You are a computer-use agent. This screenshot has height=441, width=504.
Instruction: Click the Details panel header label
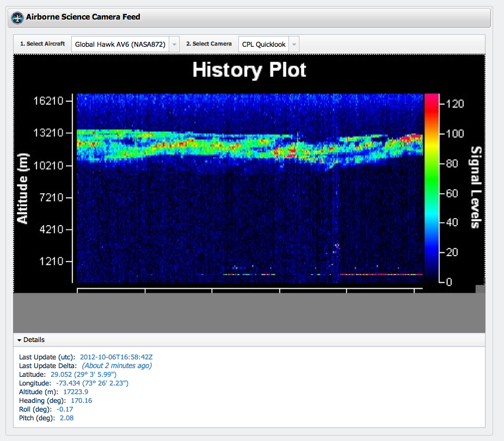coord(34,340)
